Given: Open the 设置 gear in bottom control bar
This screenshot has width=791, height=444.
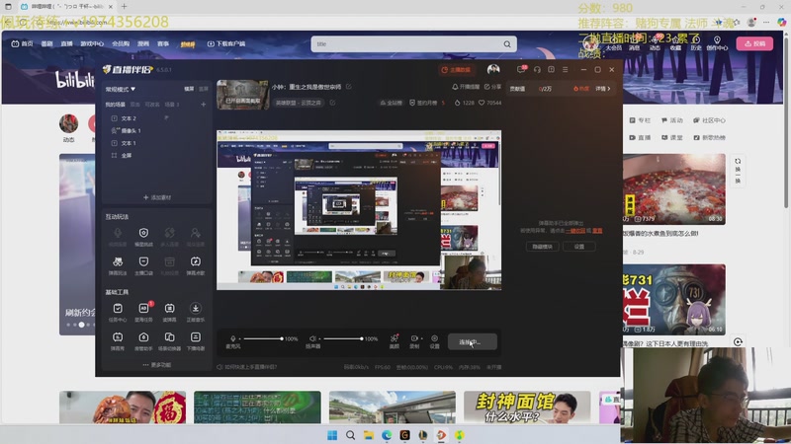Looking at the screenshot, I should click(x=434, y=340).
